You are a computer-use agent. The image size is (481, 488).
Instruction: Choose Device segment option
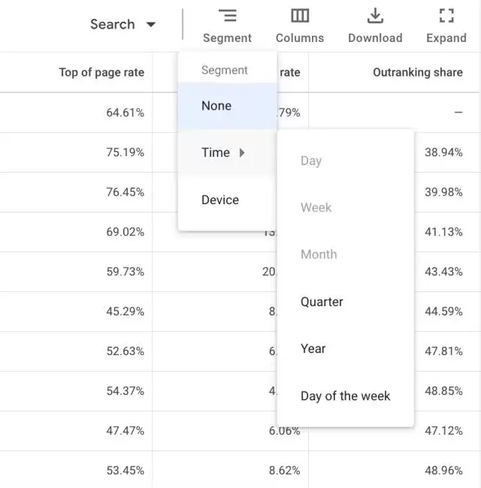220,200
